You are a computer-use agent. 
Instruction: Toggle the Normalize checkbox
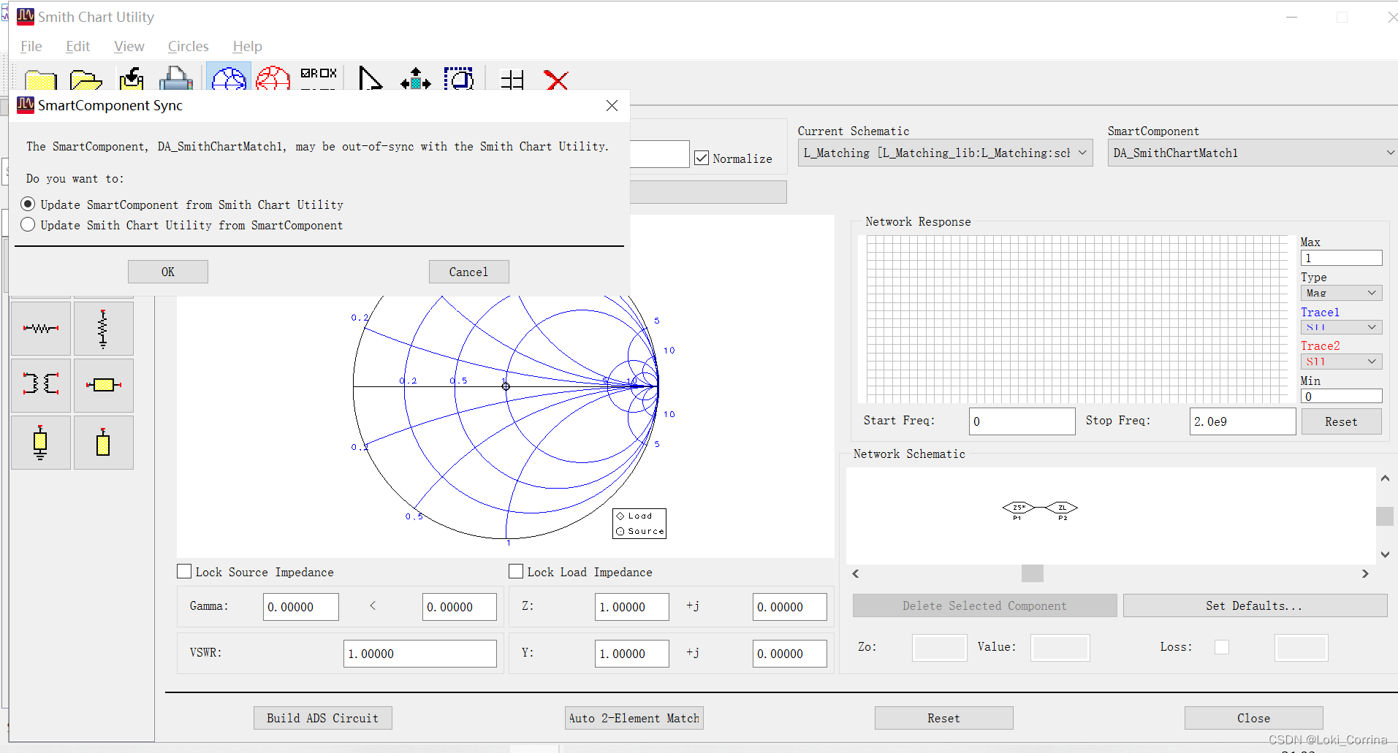pyautogui.click(x=702, y=158)
